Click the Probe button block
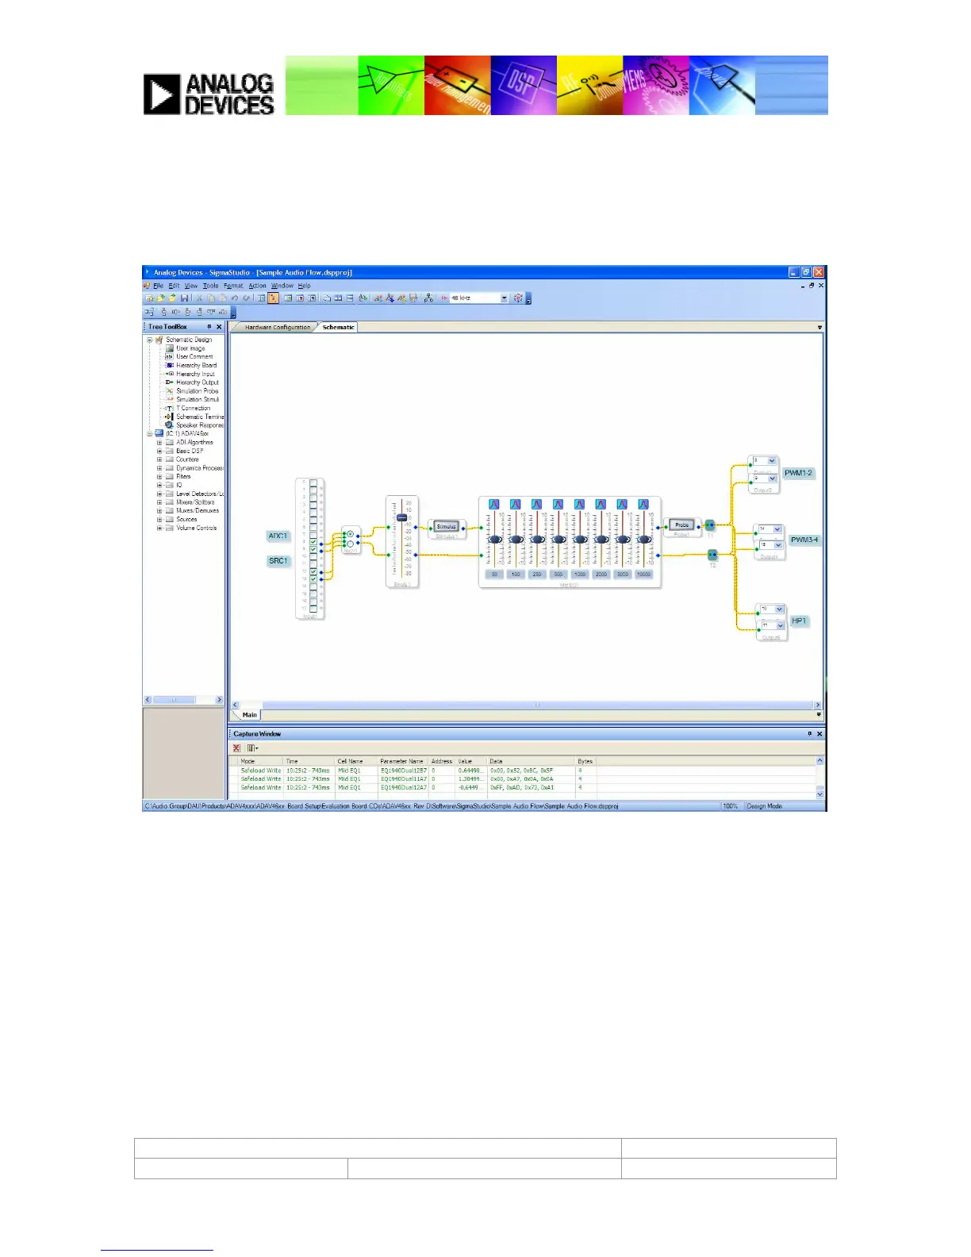 click(x=682, y=525)
